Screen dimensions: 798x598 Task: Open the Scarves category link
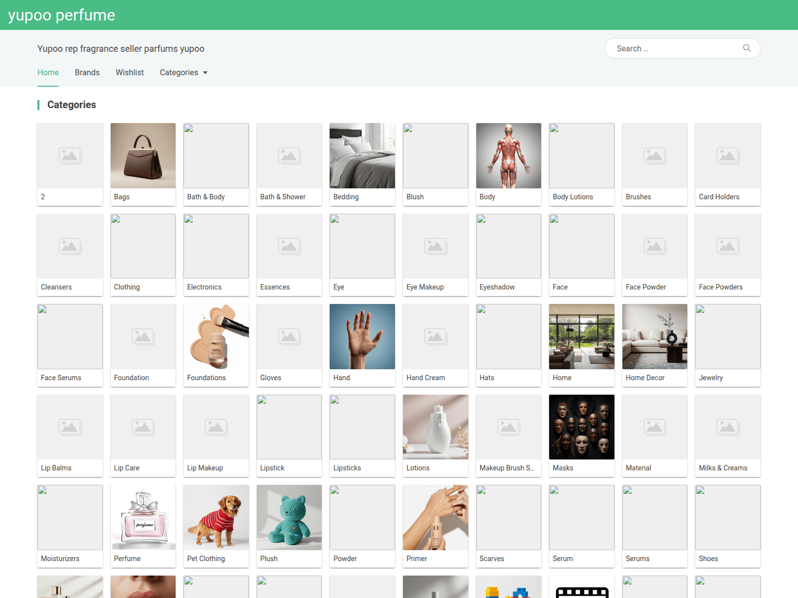(492, 559)
